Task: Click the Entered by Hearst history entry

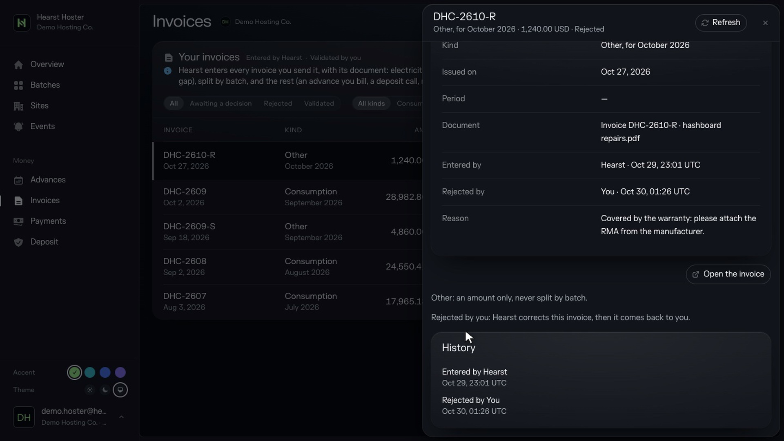Action: [474, 377]
